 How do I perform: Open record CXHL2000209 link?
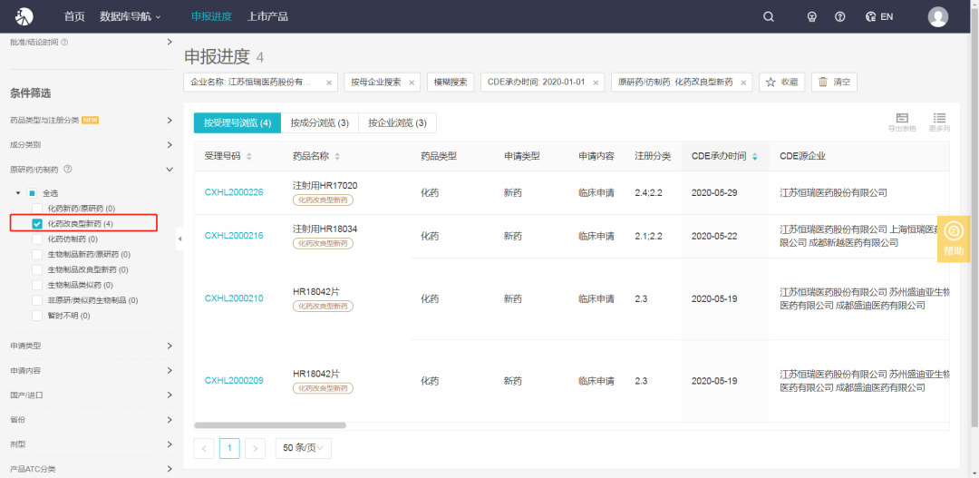coord(234,380)
